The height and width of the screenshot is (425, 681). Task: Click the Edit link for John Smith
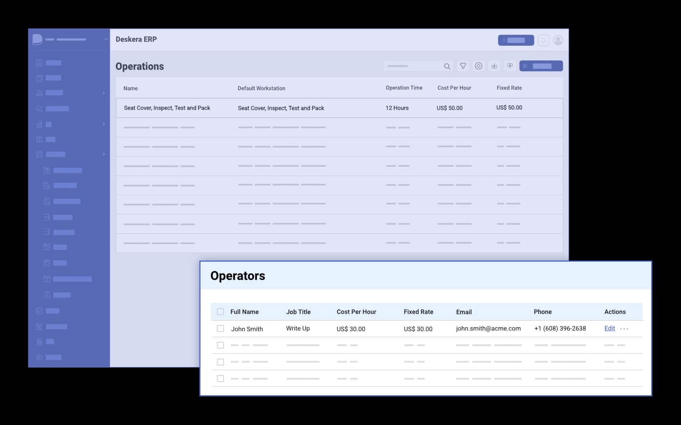610,329
